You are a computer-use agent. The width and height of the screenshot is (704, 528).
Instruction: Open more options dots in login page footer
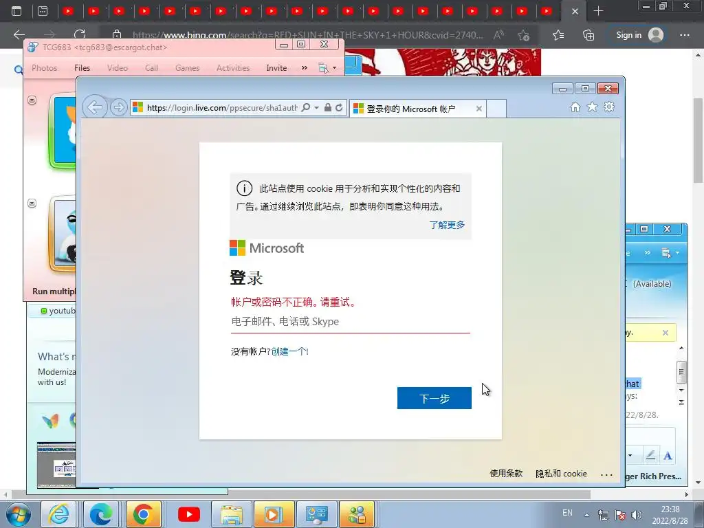(x=606, y=474)
